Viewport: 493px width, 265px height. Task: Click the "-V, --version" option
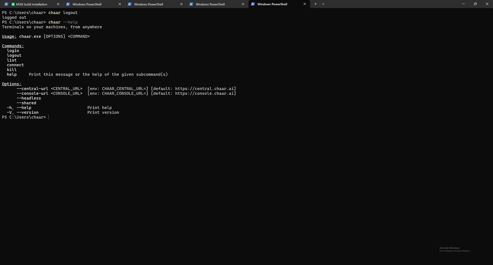(23, 112)
